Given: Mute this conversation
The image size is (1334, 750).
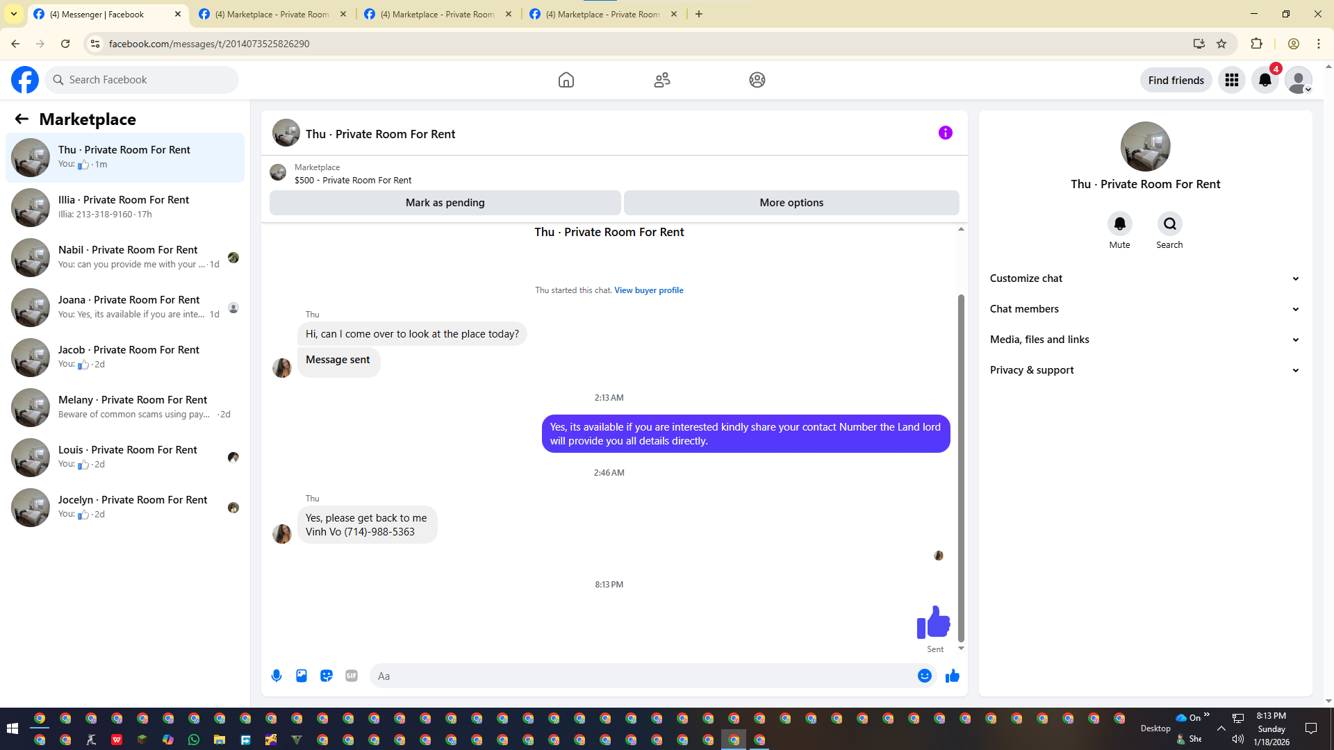Looking at the screenshot, I should pyautogui.click(x=1119, y=224).
